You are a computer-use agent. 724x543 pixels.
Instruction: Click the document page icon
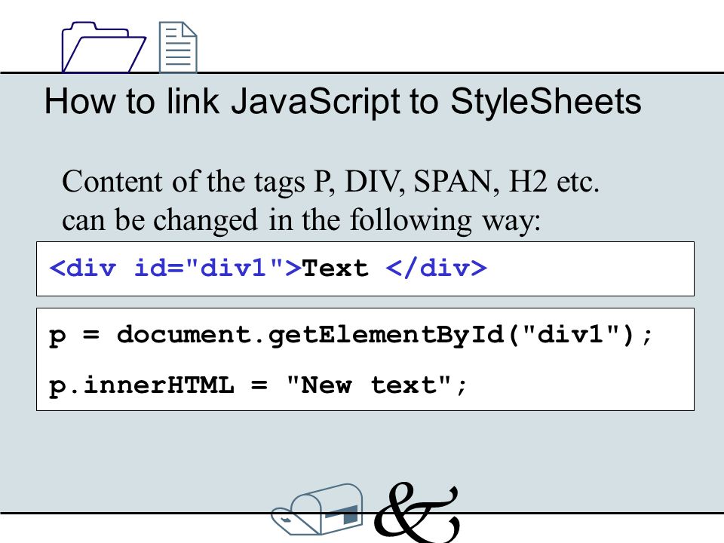coord(178,48)
